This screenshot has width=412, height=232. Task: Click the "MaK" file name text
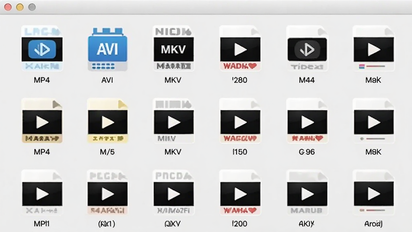click(x=373, y=80)
